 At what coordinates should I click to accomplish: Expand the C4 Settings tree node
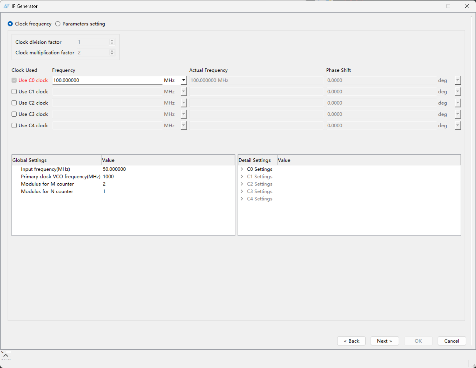(242, 199)
